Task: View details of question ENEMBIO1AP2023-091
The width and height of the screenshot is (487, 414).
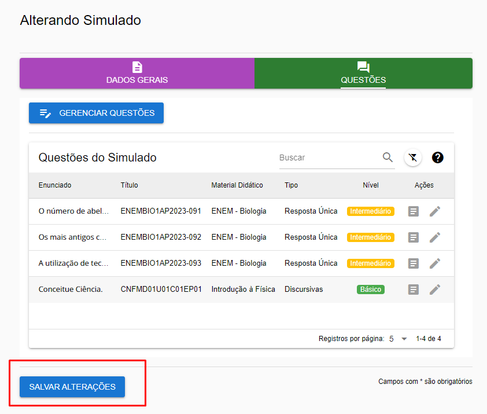Action: click(x=413, y=211)
